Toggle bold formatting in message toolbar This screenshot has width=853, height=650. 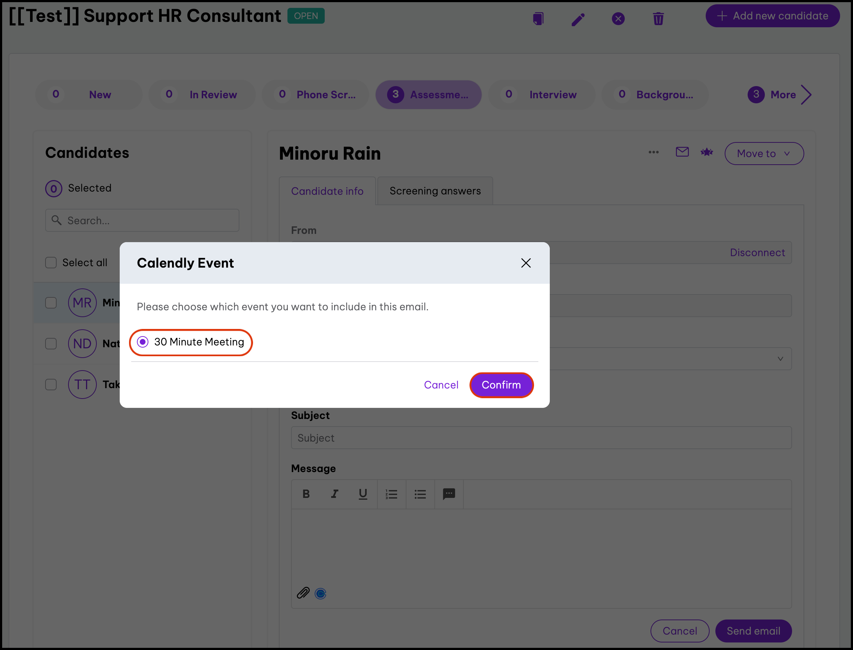[306, 494]
